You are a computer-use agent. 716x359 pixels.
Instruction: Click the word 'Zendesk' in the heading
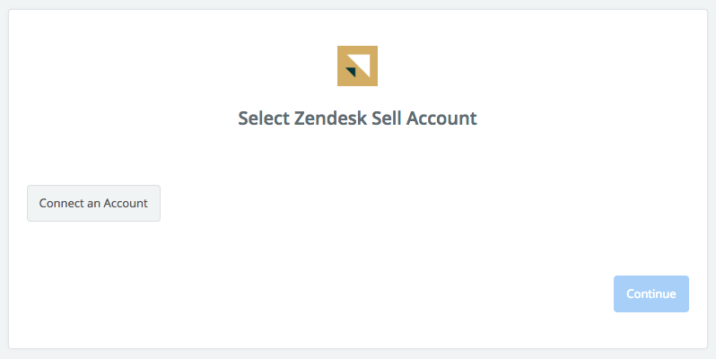[x=330, y=118]
